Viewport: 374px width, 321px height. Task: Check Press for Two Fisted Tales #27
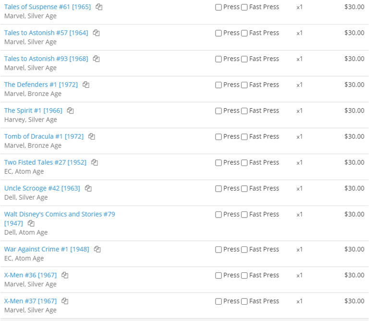pyautogui.click(x=218, y=163)
